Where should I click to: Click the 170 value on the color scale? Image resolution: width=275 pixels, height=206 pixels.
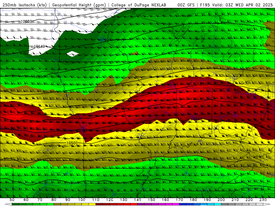[x=179, y=200]
